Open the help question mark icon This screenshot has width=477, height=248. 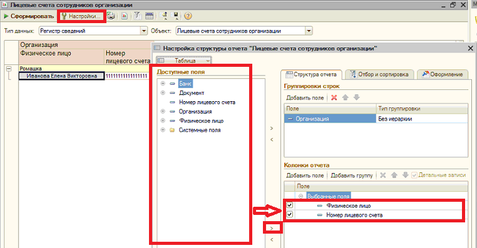[x=188, y=16]
